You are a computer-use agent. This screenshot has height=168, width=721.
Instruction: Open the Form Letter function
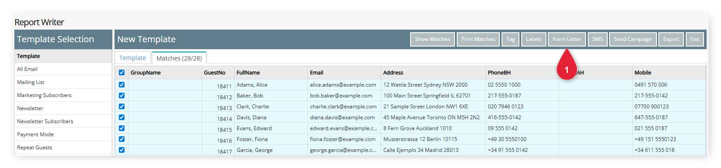pos(567,39)
